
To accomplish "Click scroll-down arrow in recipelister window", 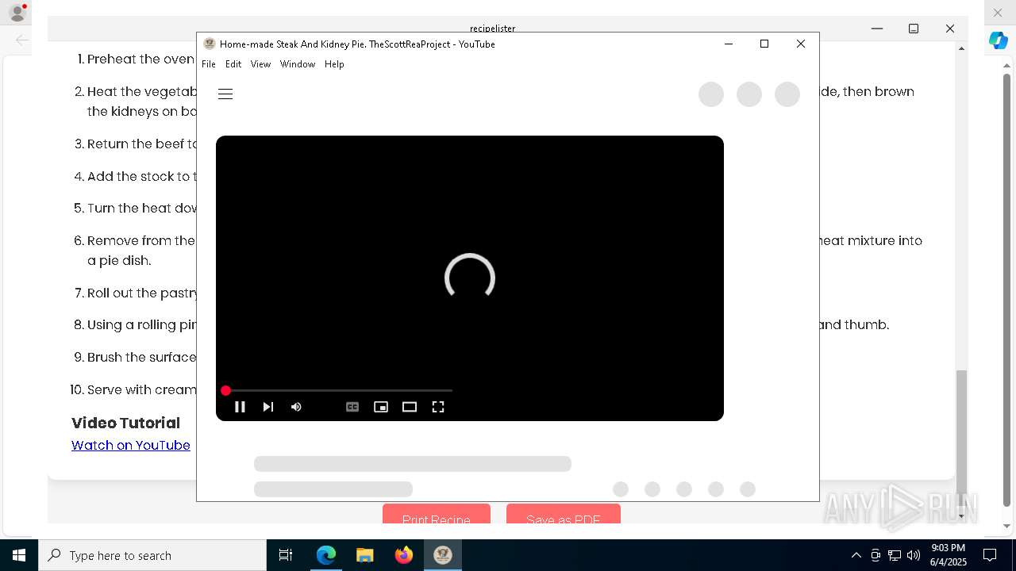I will (x=961, y=516).
